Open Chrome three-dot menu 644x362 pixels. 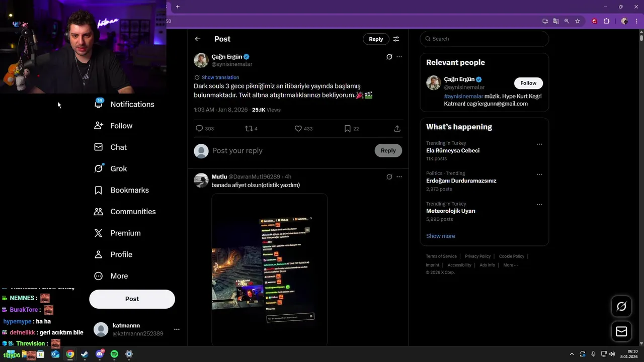coord(636,21)
